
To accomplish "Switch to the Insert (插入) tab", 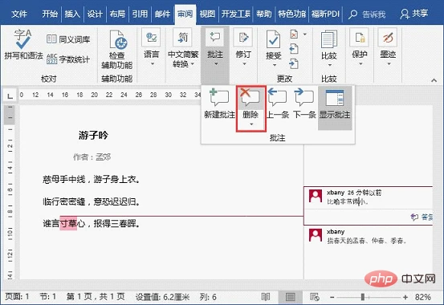I will [72, 14].
